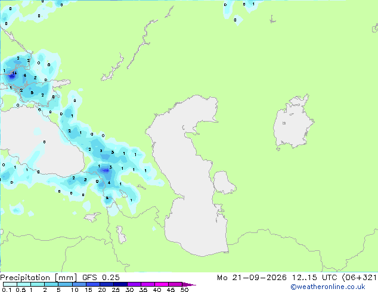Screen dimensions: 378x292
Task: Click the 'Precipitation [mm]' title label
Action: pyautogui.click(x=38, y=278)
